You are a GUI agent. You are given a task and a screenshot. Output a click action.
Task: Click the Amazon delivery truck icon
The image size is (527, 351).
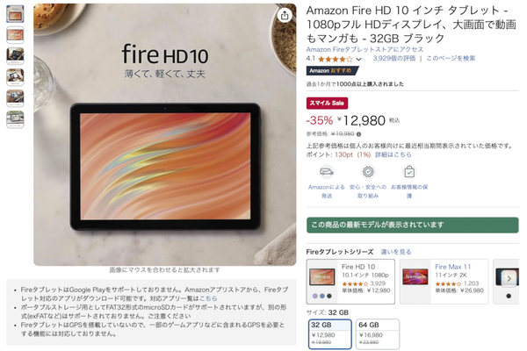click(327, 172)
